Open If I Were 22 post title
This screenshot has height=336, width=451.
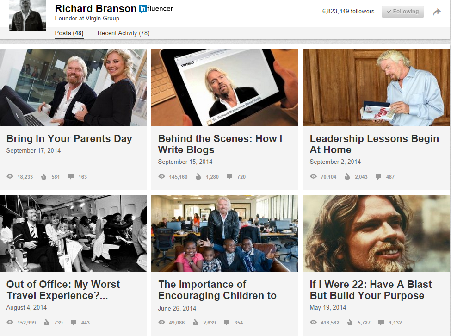pyautogui.click(x=371, y=290)
